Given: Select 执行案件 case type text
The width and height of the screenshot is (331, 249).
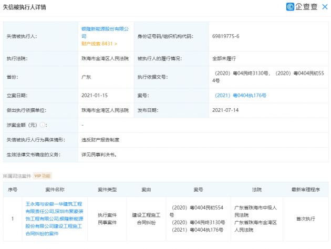Looking at the screenshot, I should pos(107,215).
